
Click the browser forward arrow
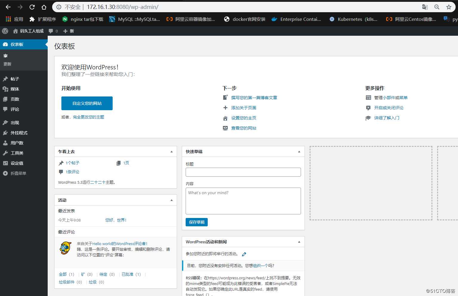pyautogui.click(x=20, y=7)
